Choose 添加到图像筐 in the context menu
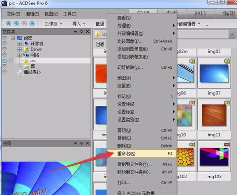Viewport: 237px width, 195px height. (x=142, y=49)
